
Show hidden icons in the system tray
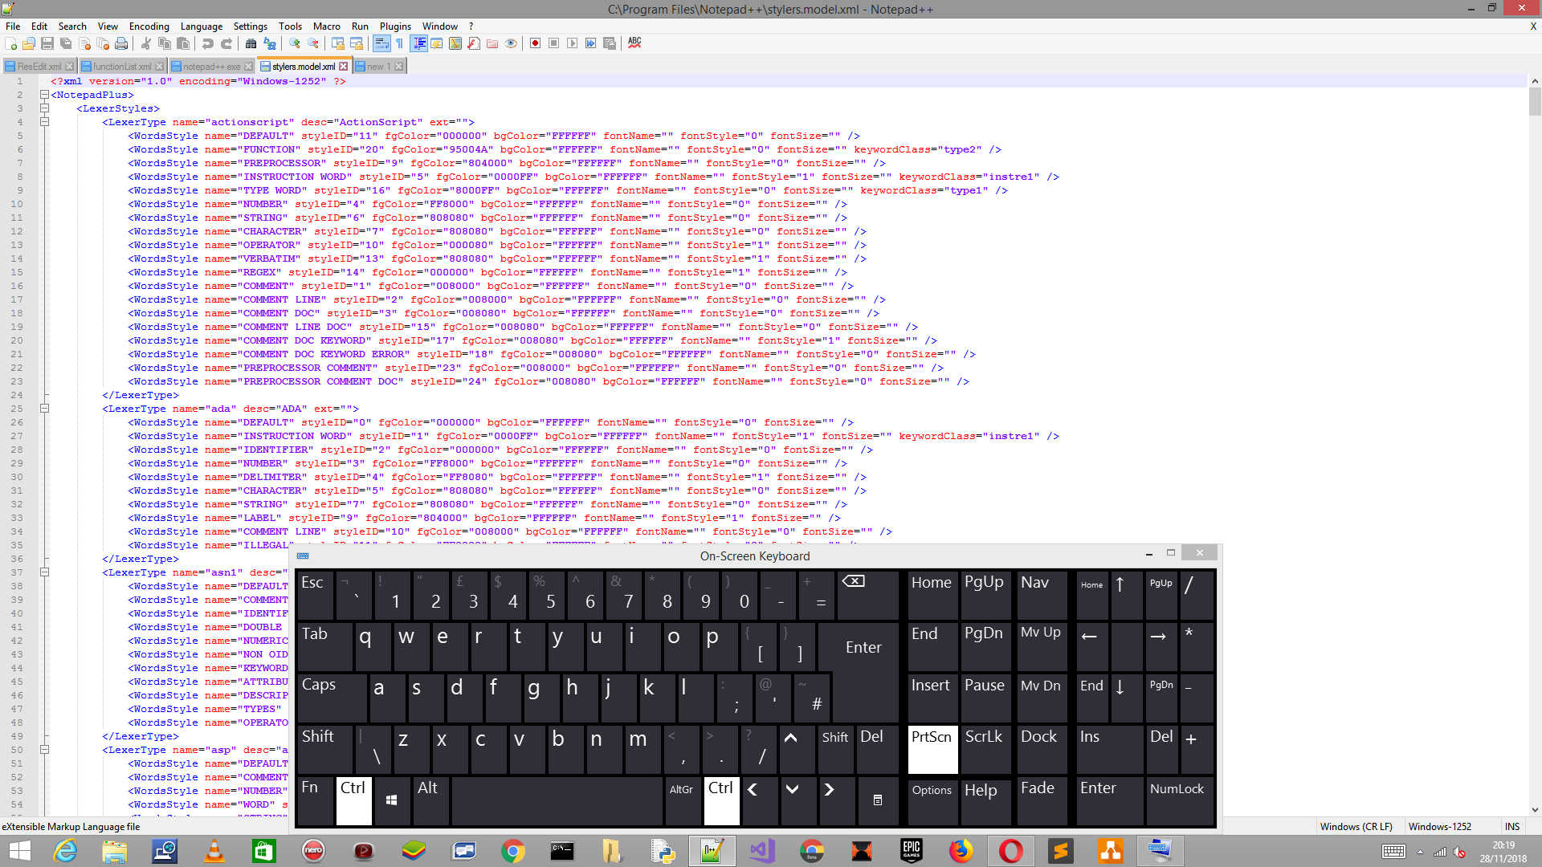[x=1420, y=852]
